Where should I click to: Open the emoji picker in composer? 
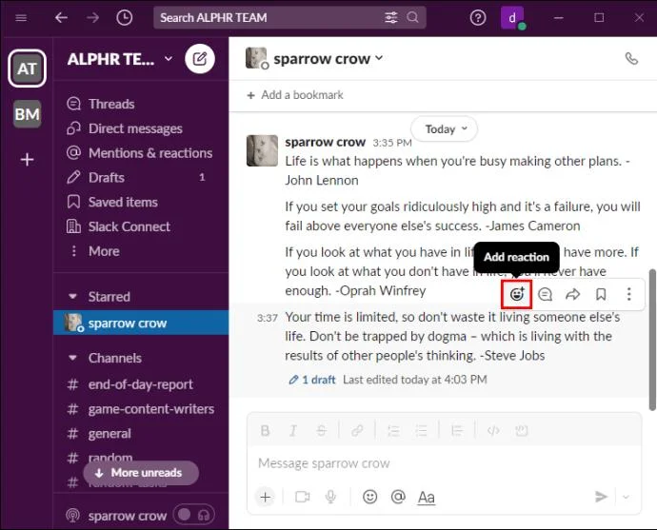click(369, 497)
